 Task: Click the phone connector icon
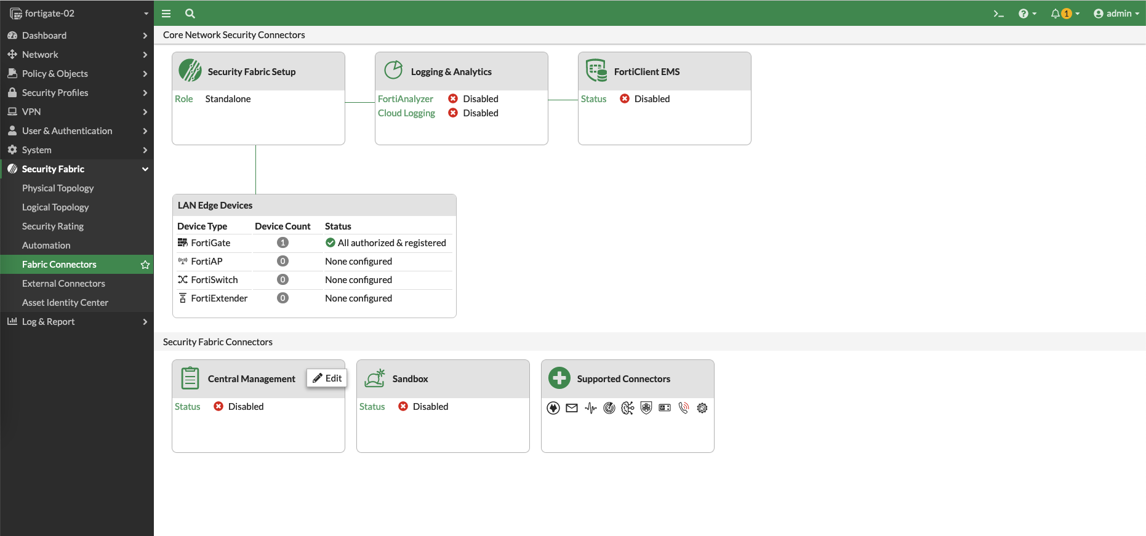[x=683, y=408]
